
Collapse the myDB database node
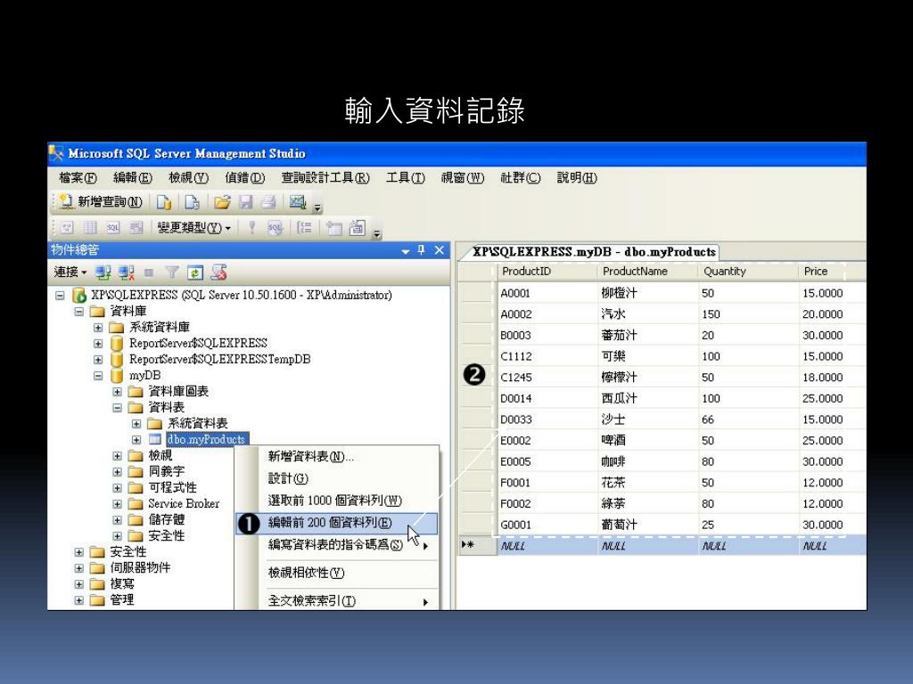pos(98,376)
